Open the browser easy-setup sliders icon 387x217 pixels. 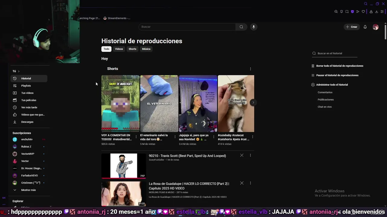[382, 12]
